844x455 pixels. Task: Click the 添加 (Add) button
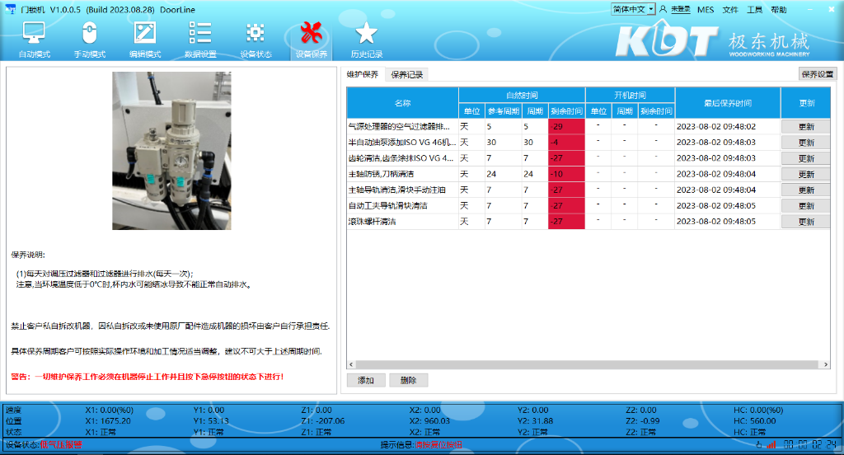[366, 381]
